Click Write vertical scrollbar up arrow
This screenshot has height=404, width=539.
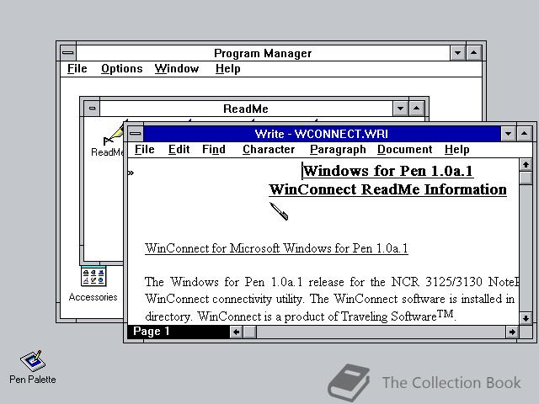click(x=526, y=165)
